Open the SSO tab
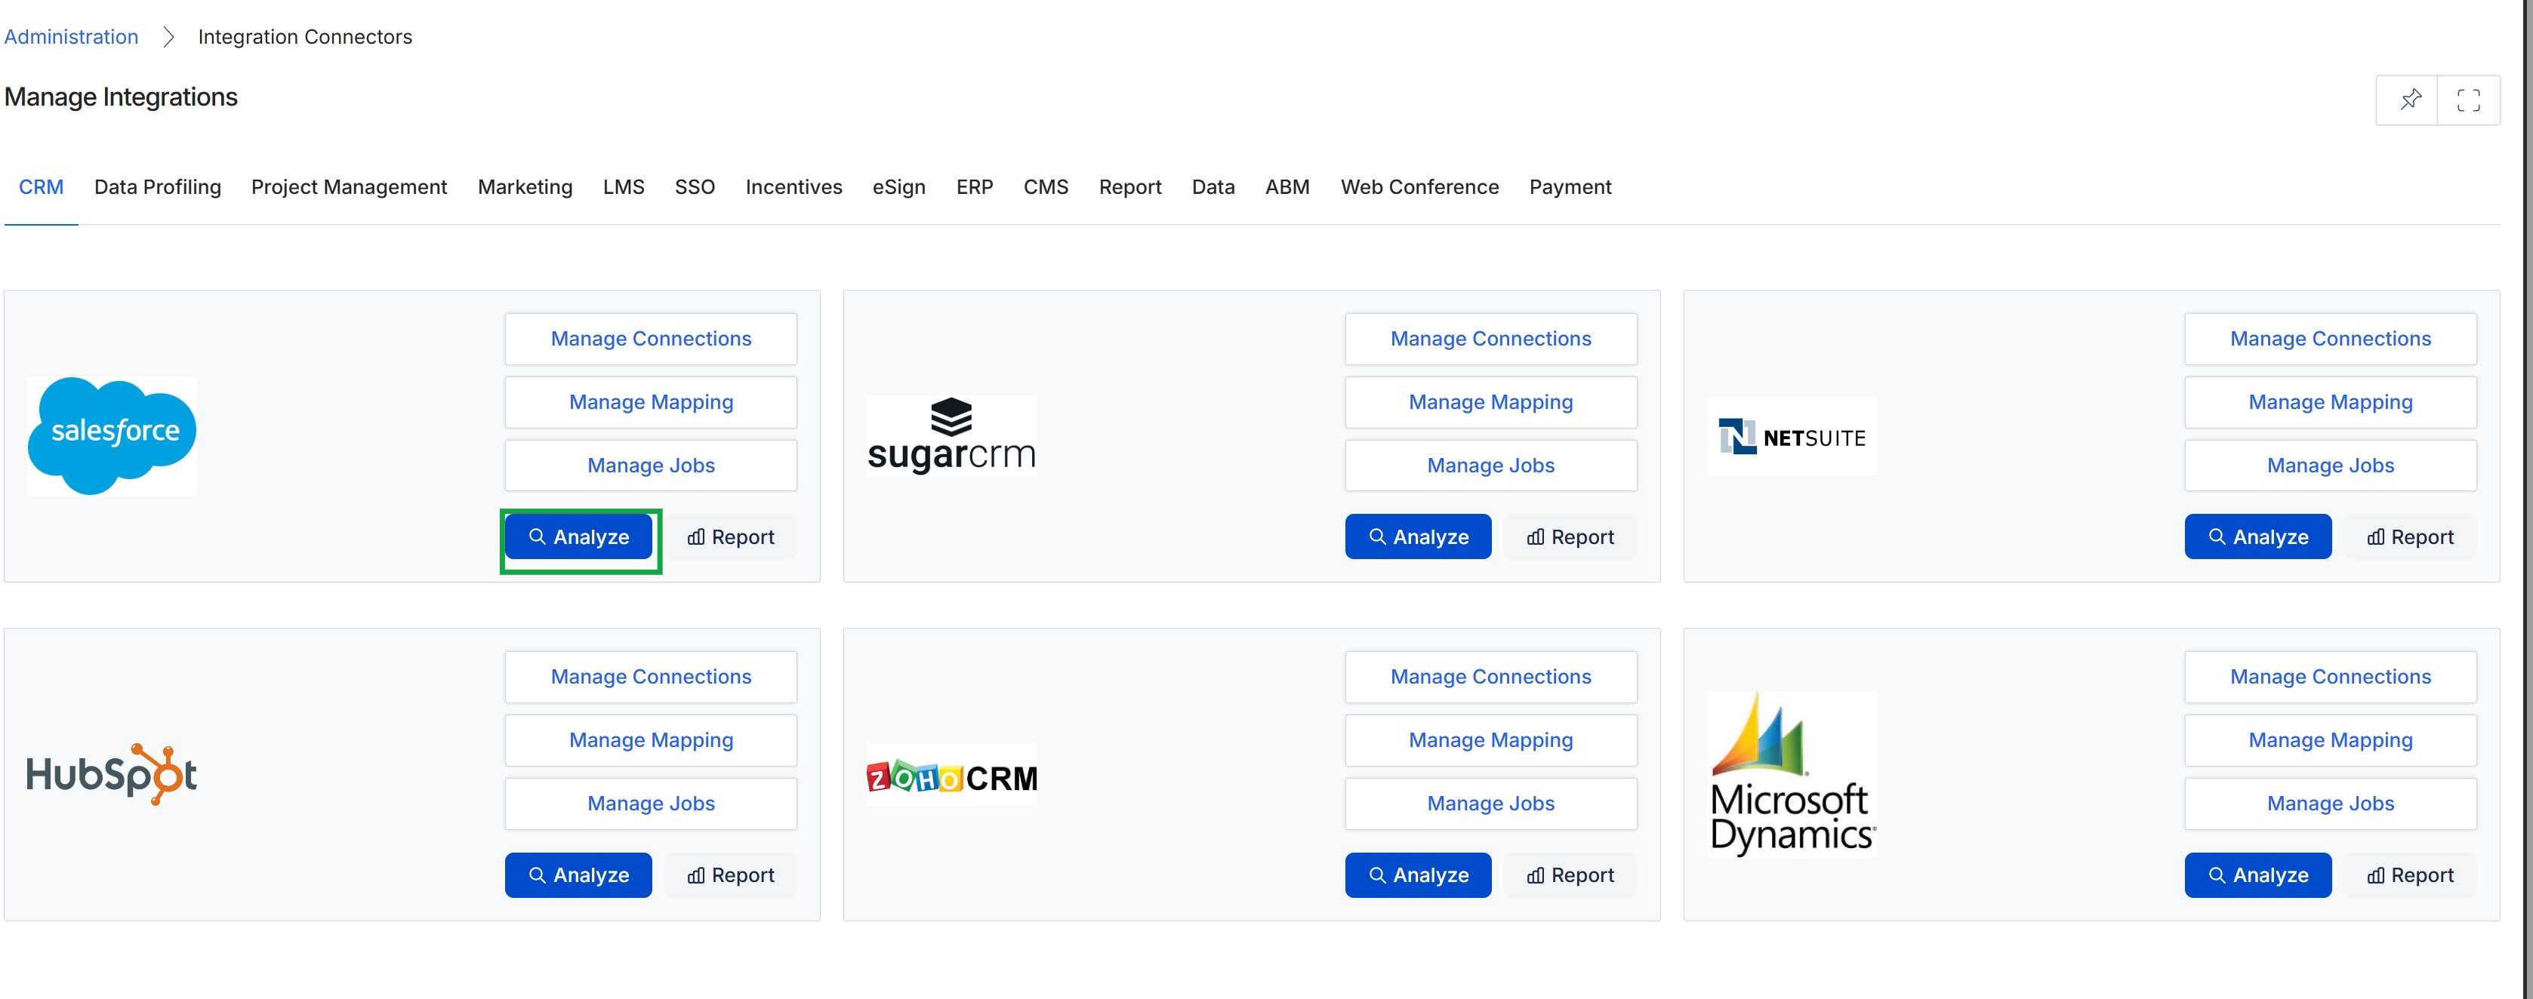 (694, 186)
